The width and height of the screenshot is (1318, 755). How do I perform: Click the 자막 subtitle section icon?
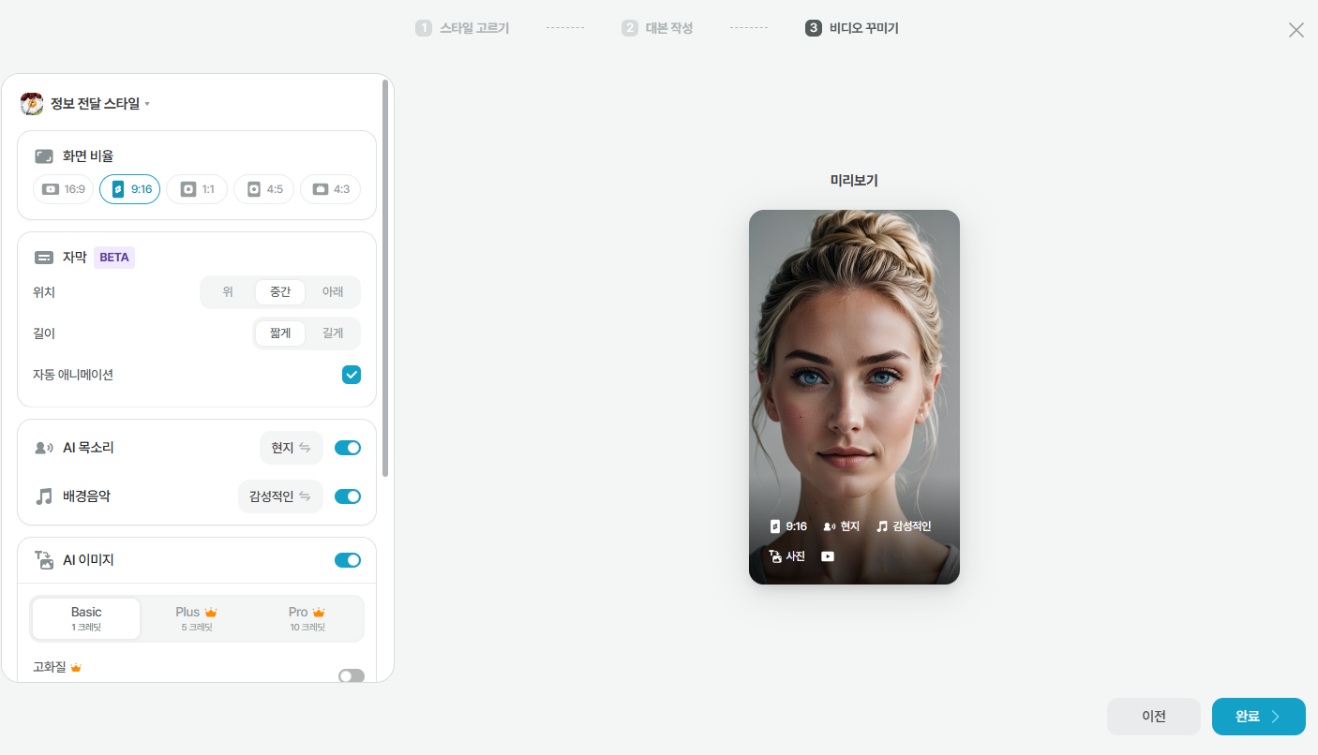pyautogui.click(x=44, y=258)
